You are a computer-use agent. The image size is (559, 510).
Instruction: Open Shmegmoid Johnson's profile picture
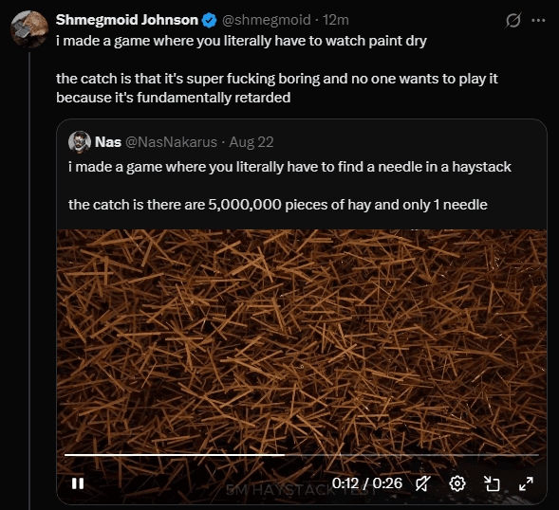tap(29, 28)
